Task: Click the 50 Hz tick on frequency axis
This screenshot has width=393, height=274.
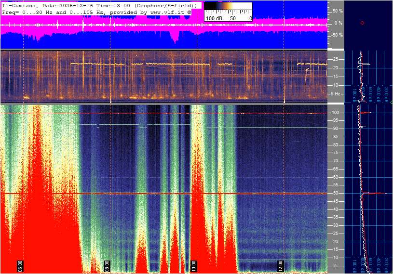Action: click(x=335, y=193)
